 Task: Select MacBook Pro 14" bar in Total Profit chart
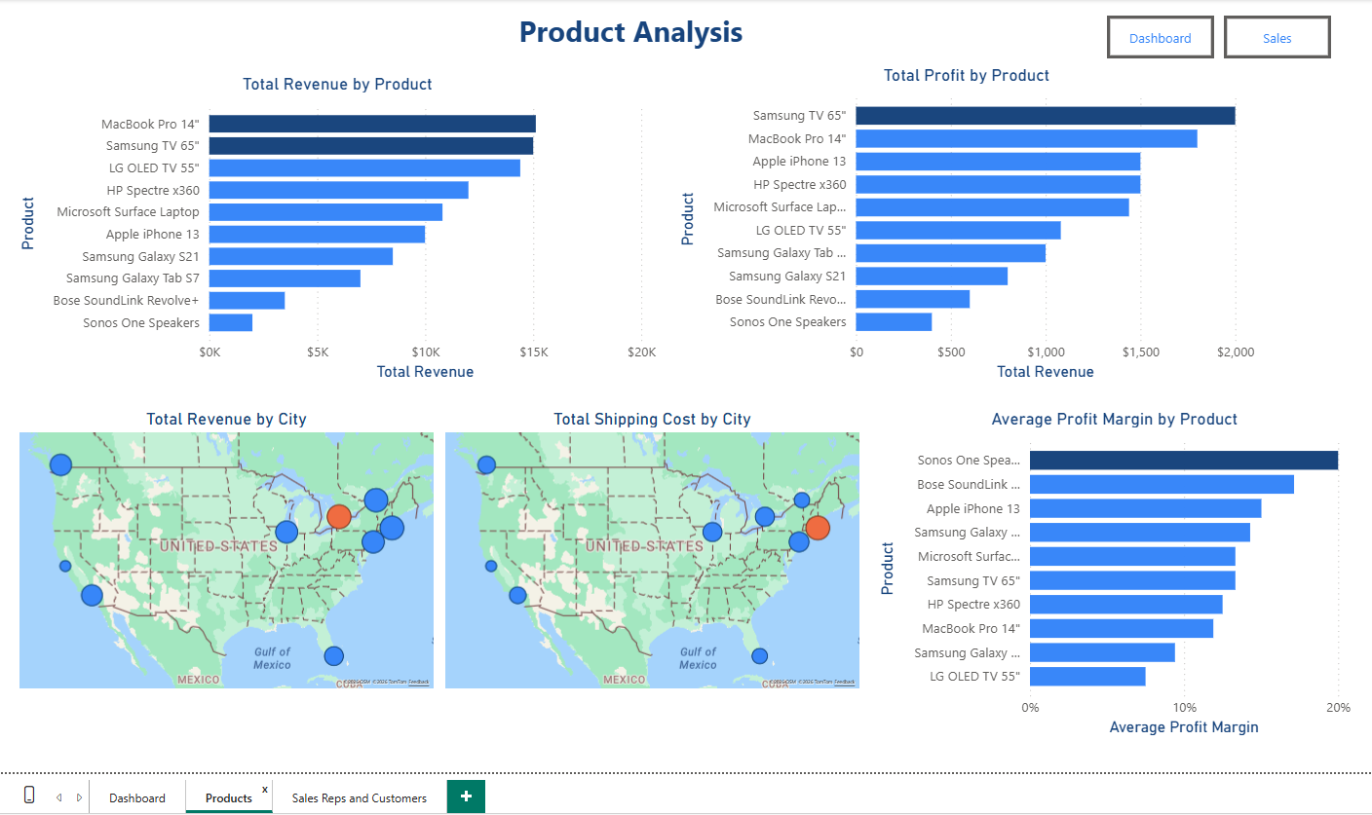click(x=1027, y=138)
